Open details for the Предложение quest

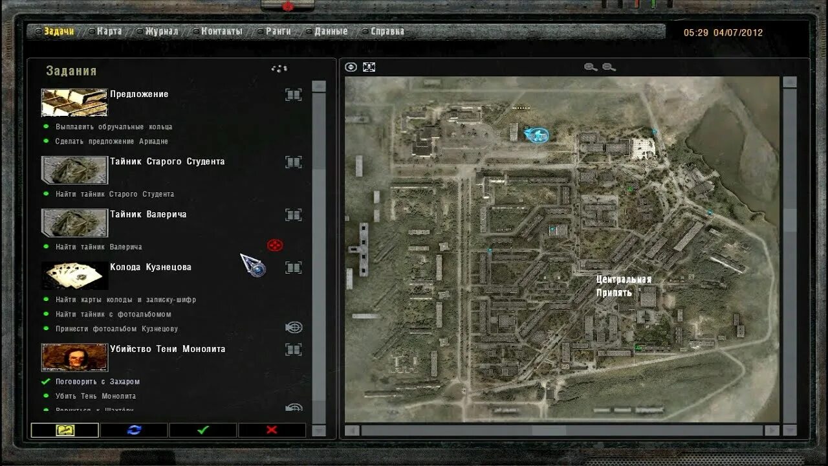pos(294,95)
